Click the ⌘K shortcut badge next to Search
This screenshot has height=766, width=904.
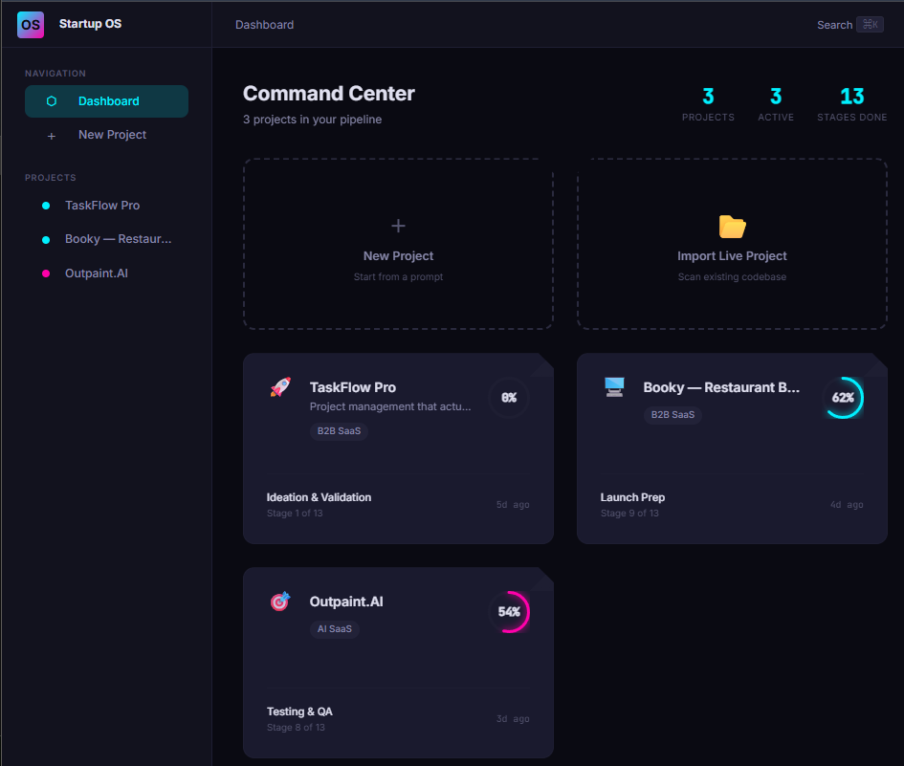click(x=870, y=24)
